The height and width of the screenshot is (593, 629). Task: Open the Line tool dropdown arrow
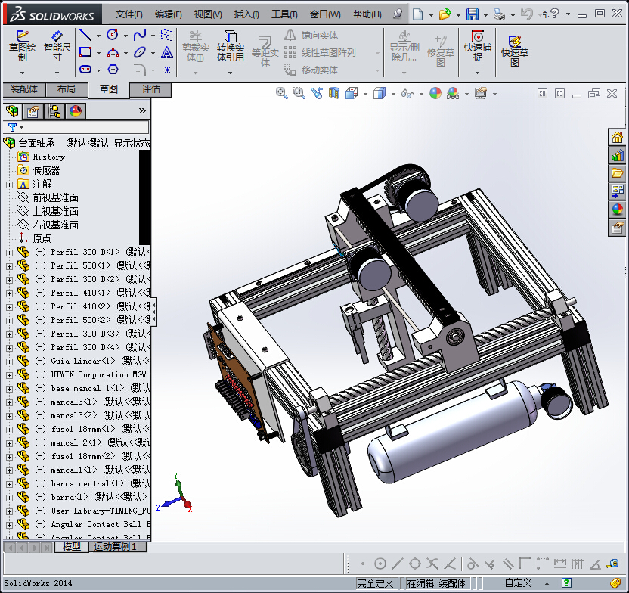pos(98,36)
